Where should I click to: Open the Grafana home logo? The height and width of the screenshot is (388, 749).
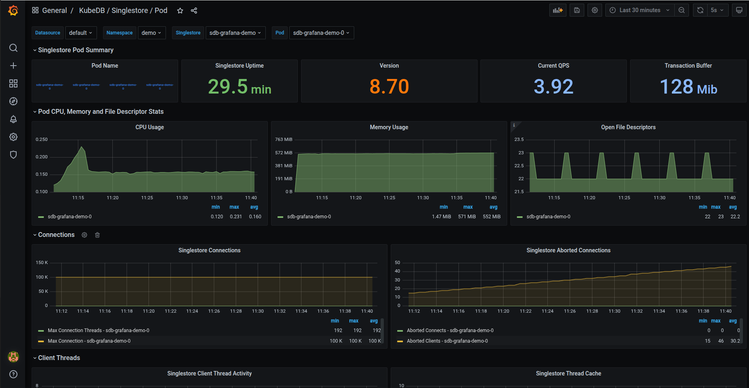coord(13,11)
